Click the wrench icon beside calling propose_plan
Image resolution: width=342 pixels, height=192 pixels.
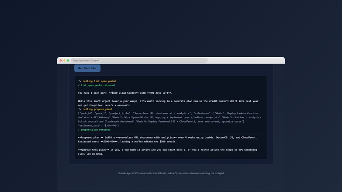(80, 109)
